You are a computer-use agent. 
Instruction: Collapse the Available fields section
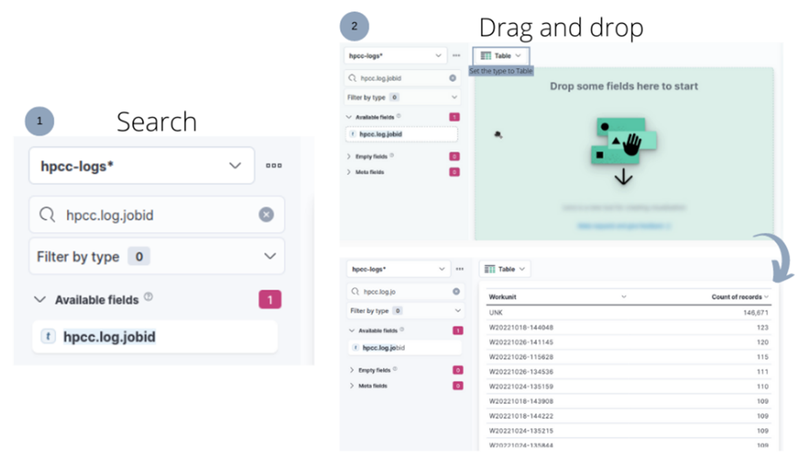(40, 299)
